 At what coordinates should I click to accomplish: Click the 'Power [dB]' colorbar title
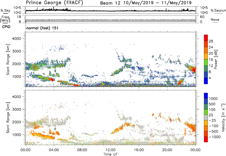tap(216, 59)
